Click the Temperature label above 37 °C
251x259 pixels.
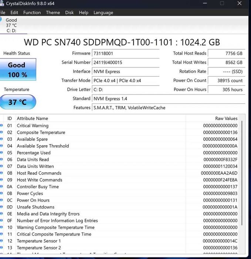coord(17,90)
